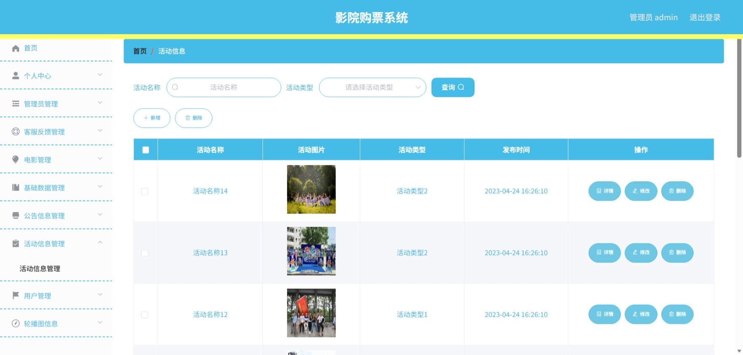
Task: Open the 用户管理 sidebar menu
Action: [56, 296]
